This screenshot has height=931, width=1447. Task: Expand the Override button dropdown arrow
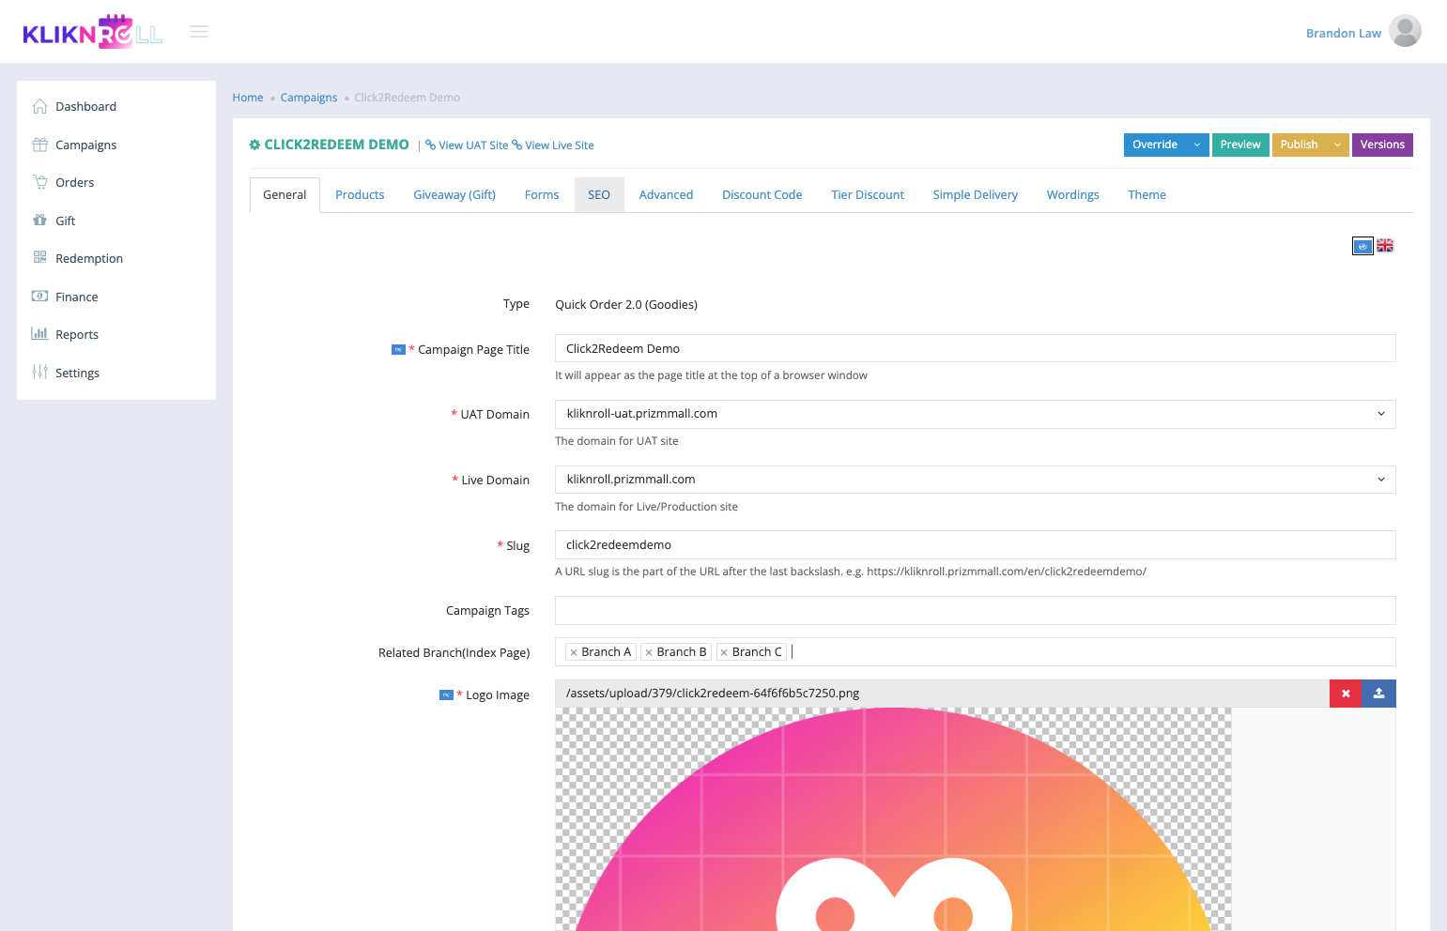point(1197,145)
